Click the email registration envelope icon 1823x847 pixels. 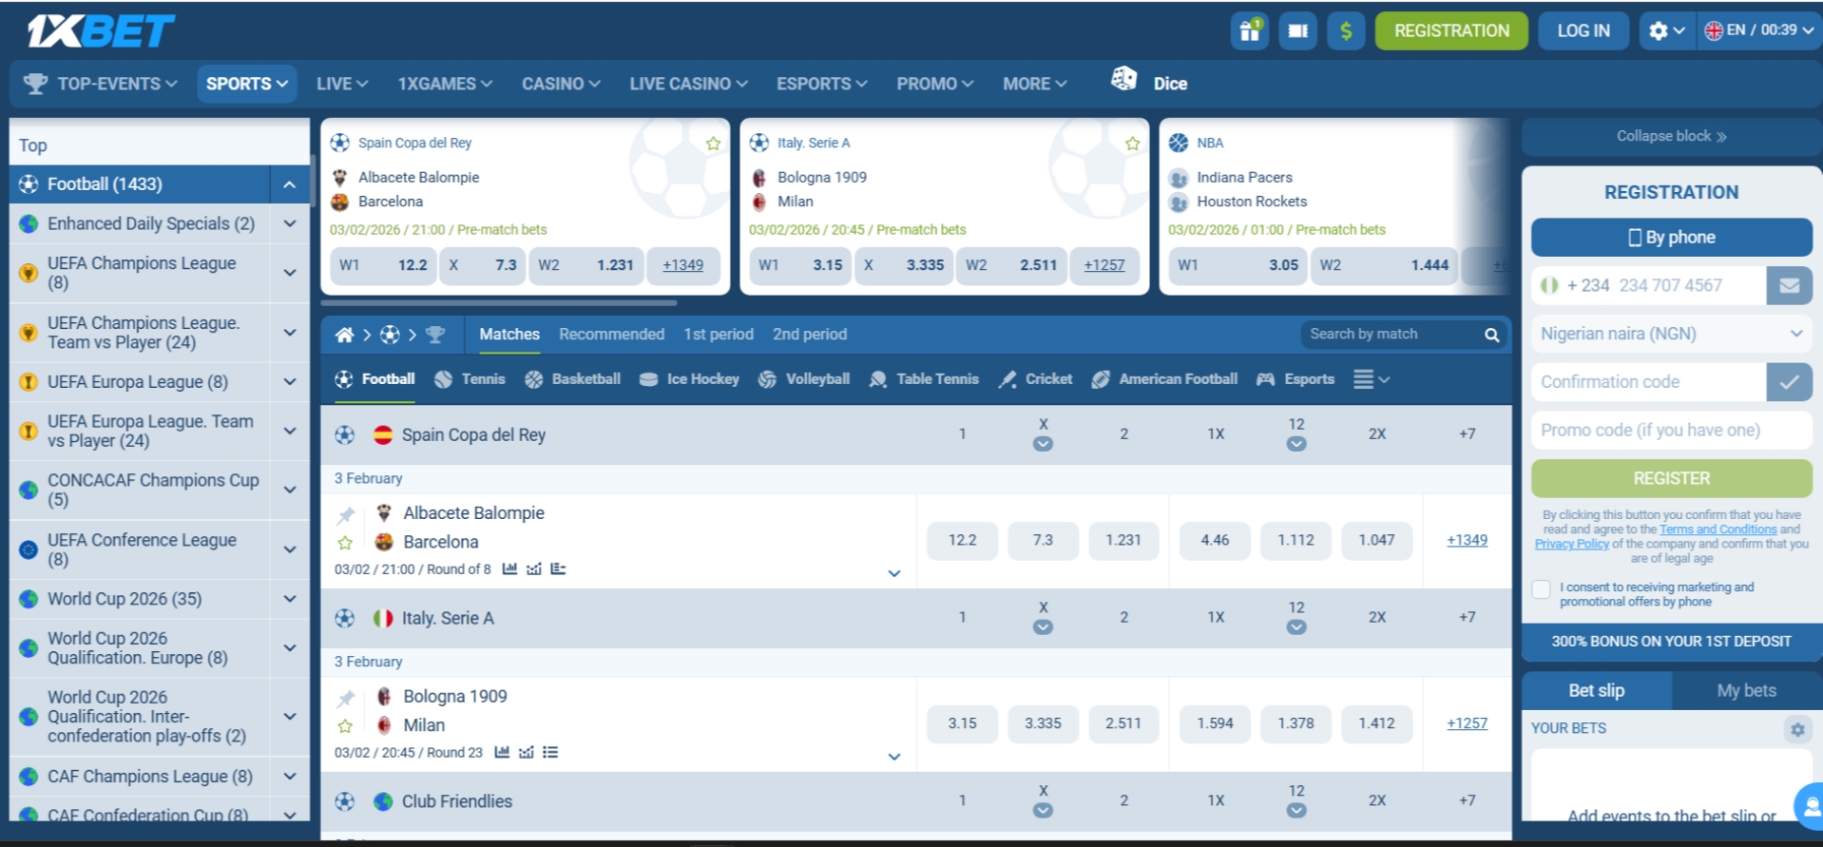pos(1789,285)
